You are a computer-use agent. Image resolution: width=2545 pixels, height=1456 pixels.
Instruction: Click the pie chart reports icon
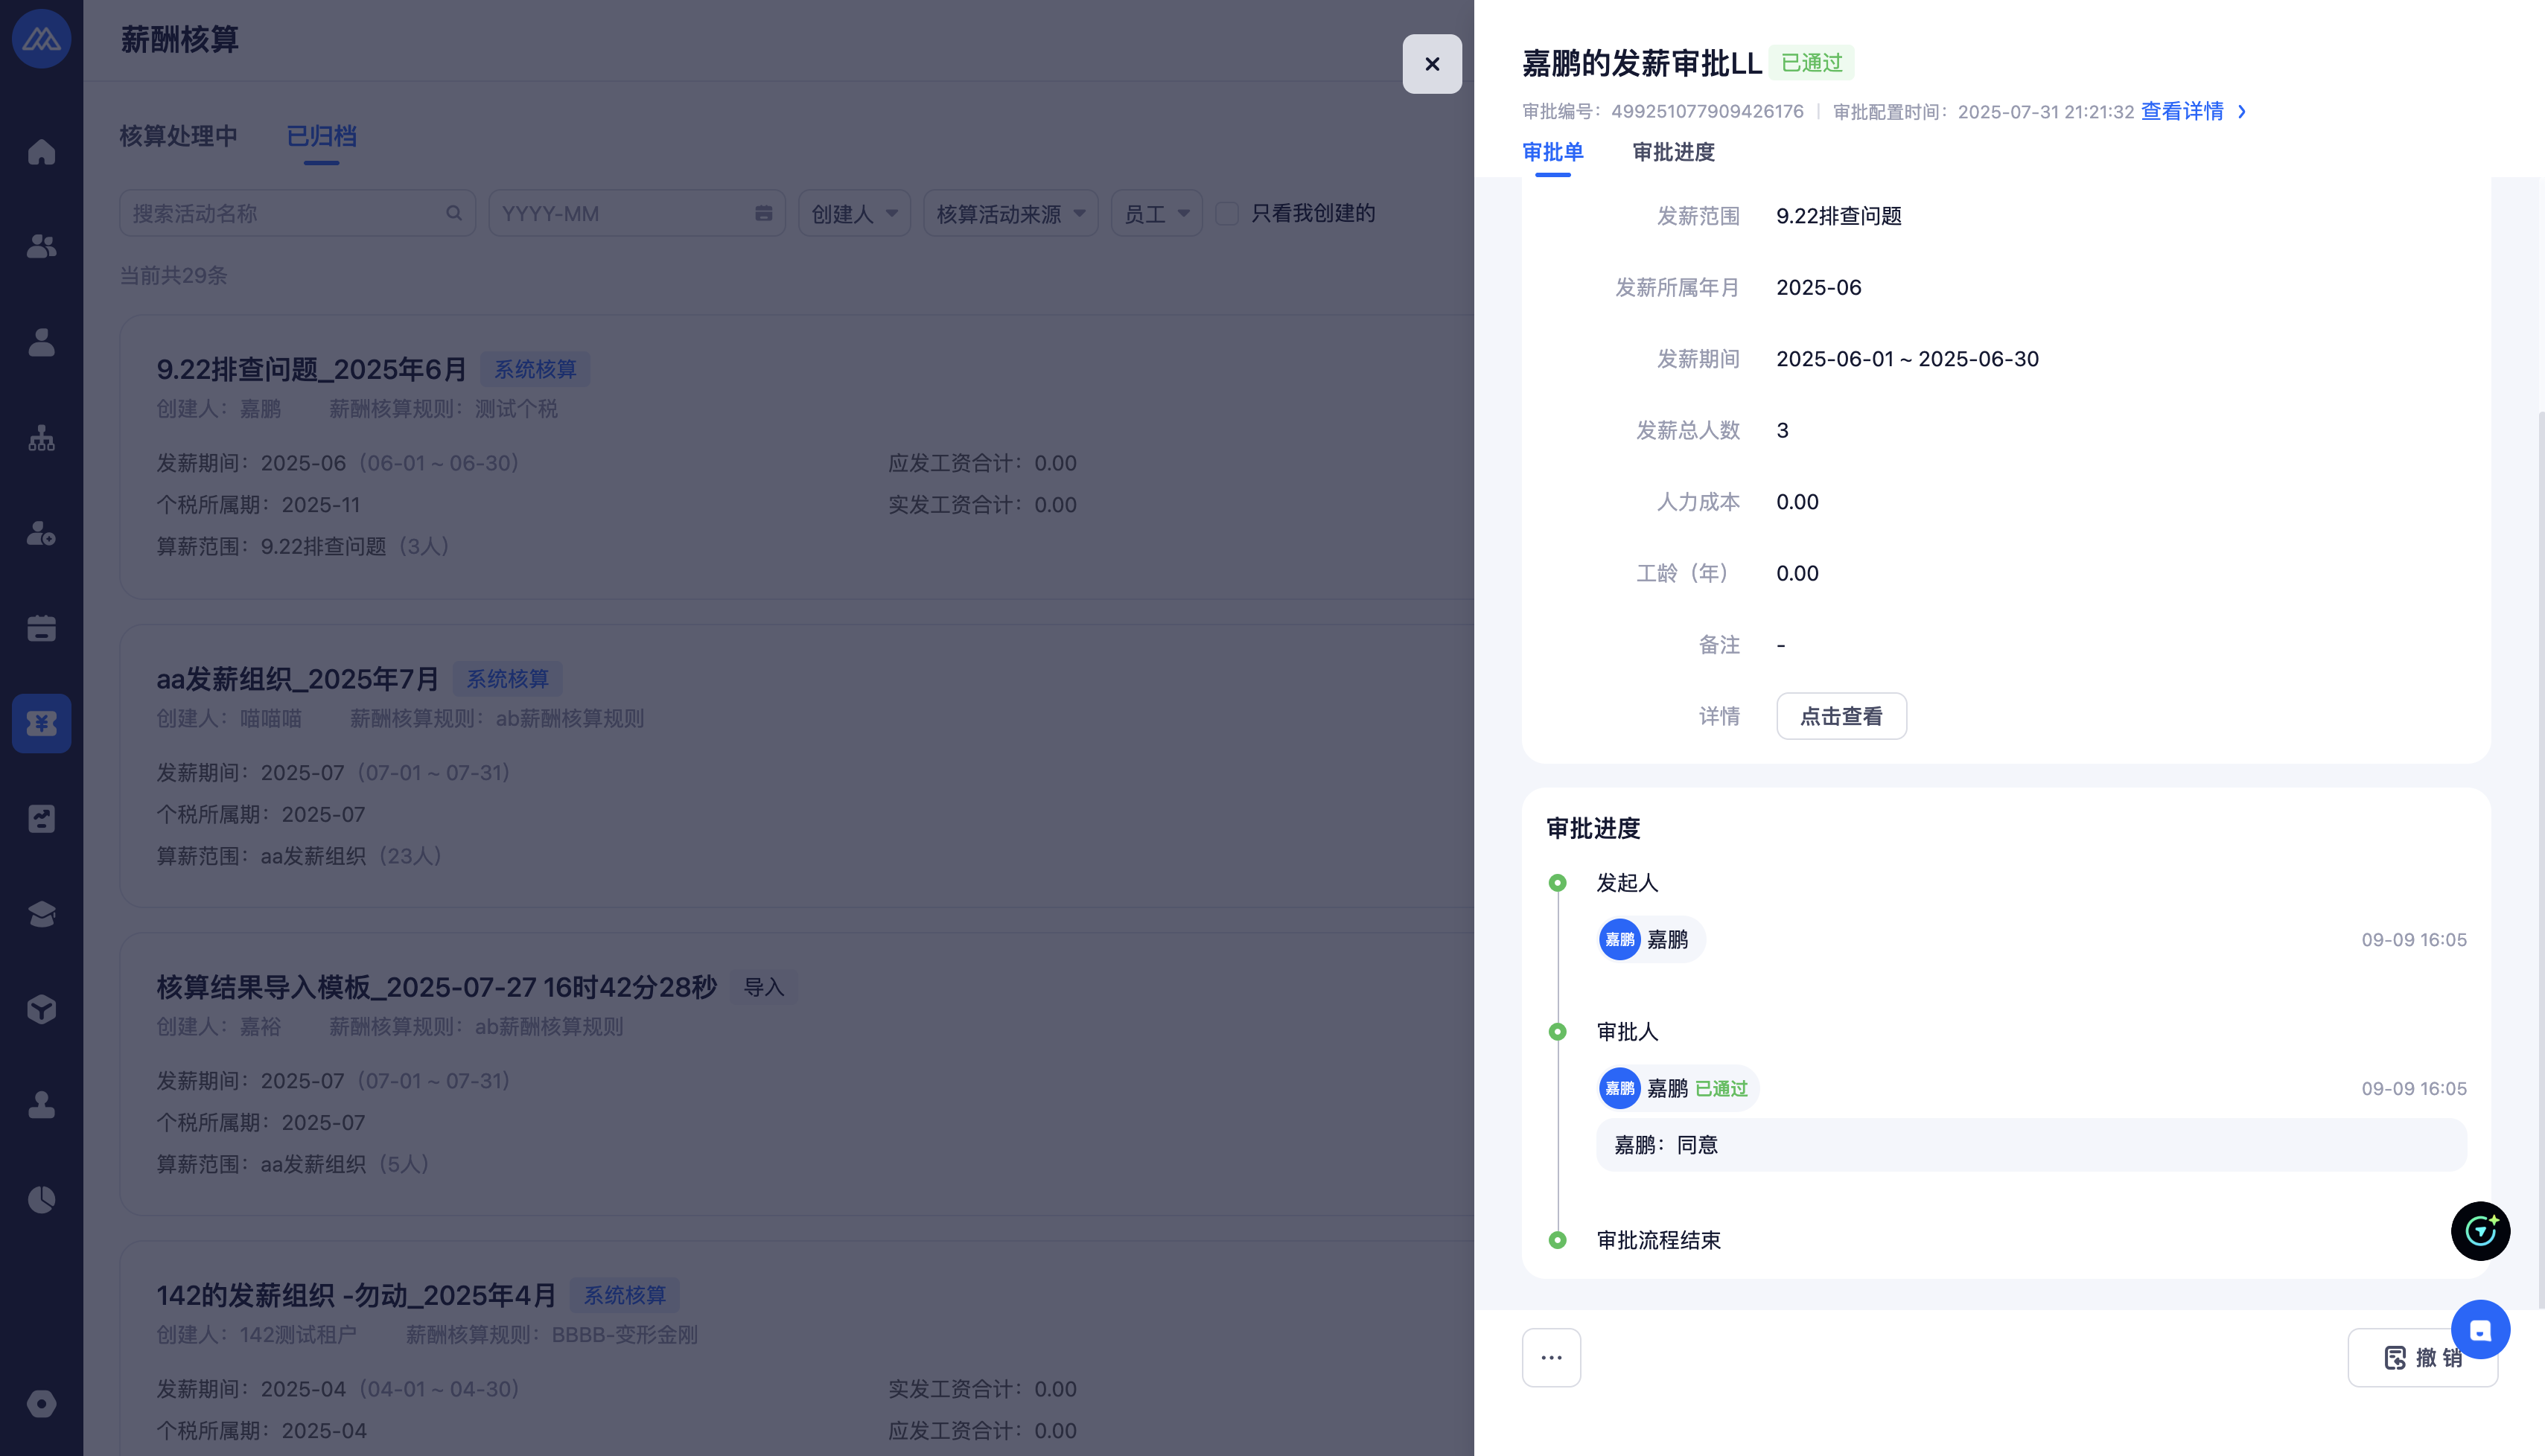[x=41, y=1199]
